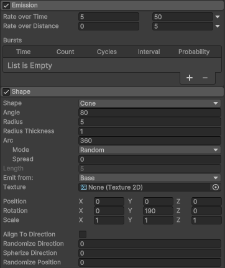The width and height of the screenshot is (225, 268).
Task: Click the Position row label
Action: tap(15, 201)
